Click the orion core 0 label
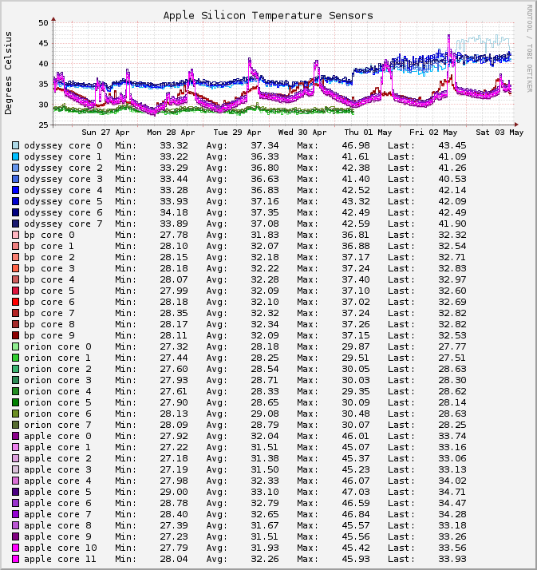537x570 pixels. [57, 346]
